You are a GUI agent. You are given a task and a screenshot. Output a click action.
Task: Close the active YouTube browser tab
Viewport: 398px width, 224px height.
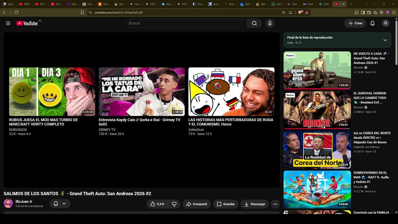tap(344, 4)
